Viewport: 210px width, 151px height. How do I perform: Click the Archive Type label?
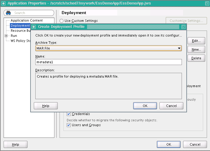pos(46,43)
